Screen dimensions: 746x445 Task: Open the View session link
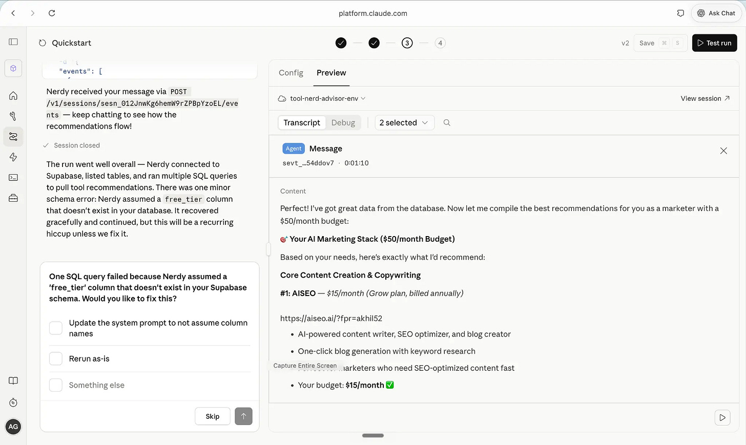pyautogui.click(x=705, y=98)
